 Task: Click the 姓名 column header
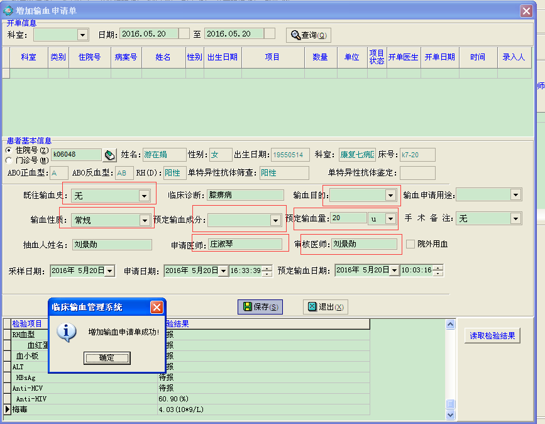(163, 57)
